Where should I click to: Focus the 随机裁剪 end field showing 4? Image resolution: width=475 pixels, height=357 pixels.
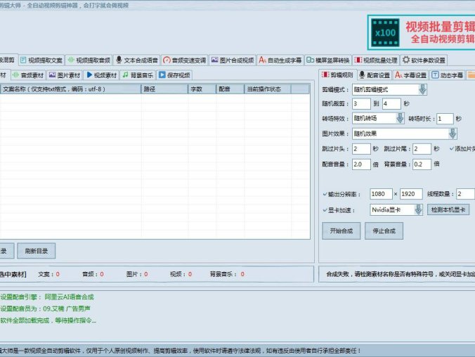pyautogui.click(x=391, y=103)
